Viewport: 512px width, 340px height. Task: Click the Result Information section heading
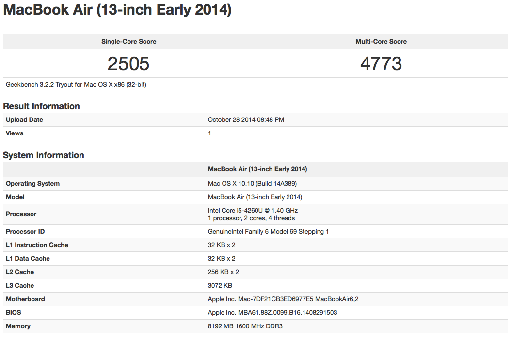click(41, 106)
